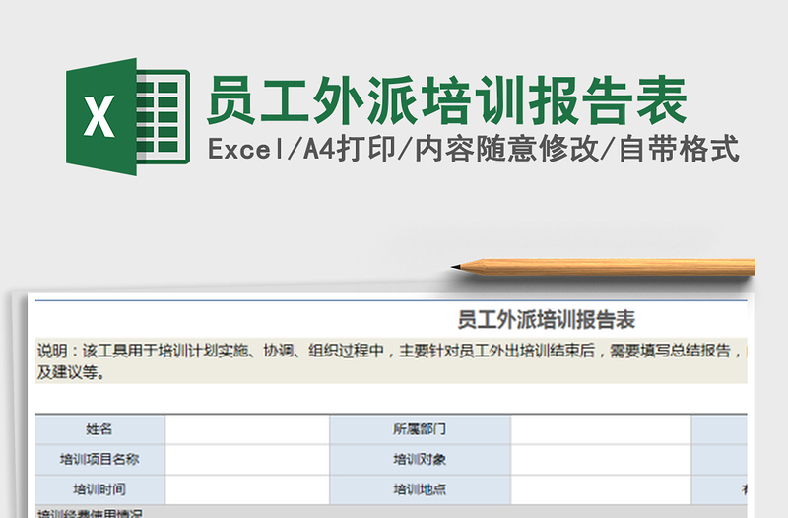Screen dimensions: 788x518
Task: Click the empty field next to 培训对象
Action: coord(601,459)
